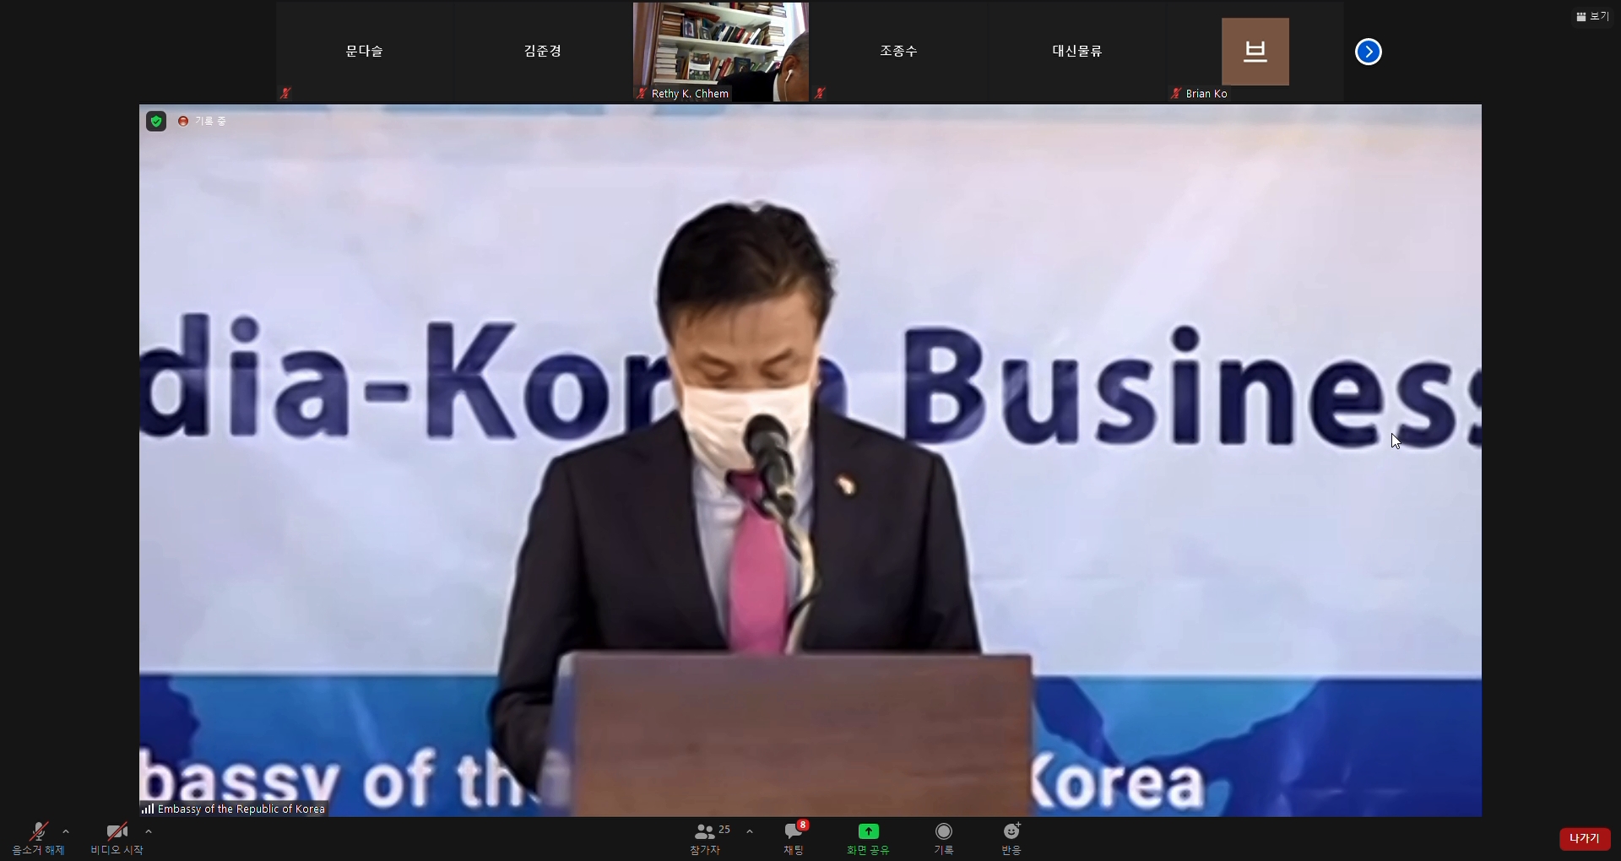Select participant tile 대신물류

(x=1077, y=51)
